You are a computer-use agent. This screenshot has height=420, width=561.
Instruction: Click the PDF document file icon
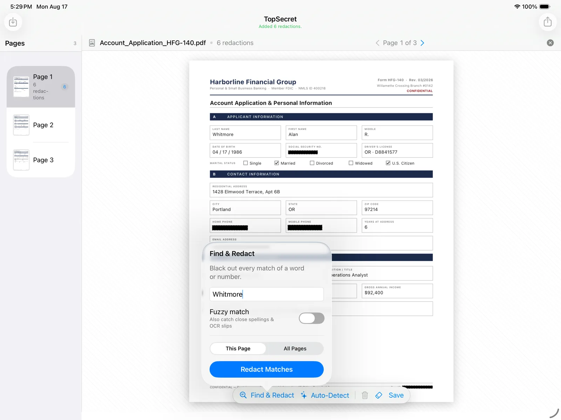click(92, 43)
